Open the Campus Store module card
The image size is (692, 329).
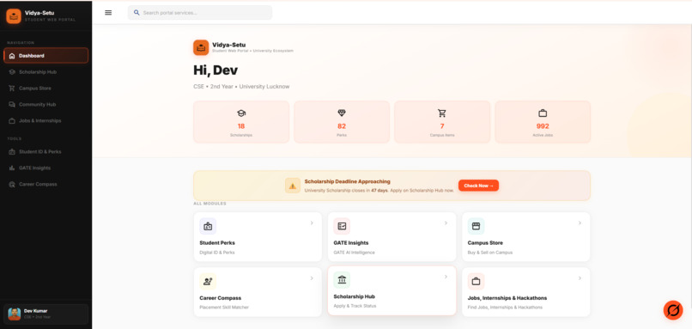pyautogui.click(x=526, y=237)
